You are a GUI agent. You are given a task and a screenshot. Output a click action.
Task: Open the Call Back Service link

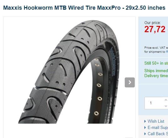pyautogui.click(x=158, y=134)
